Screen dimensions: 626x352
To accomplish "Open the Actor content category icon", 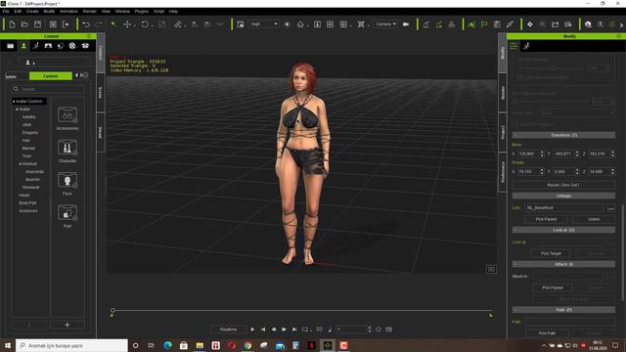I will pos(23,46).
